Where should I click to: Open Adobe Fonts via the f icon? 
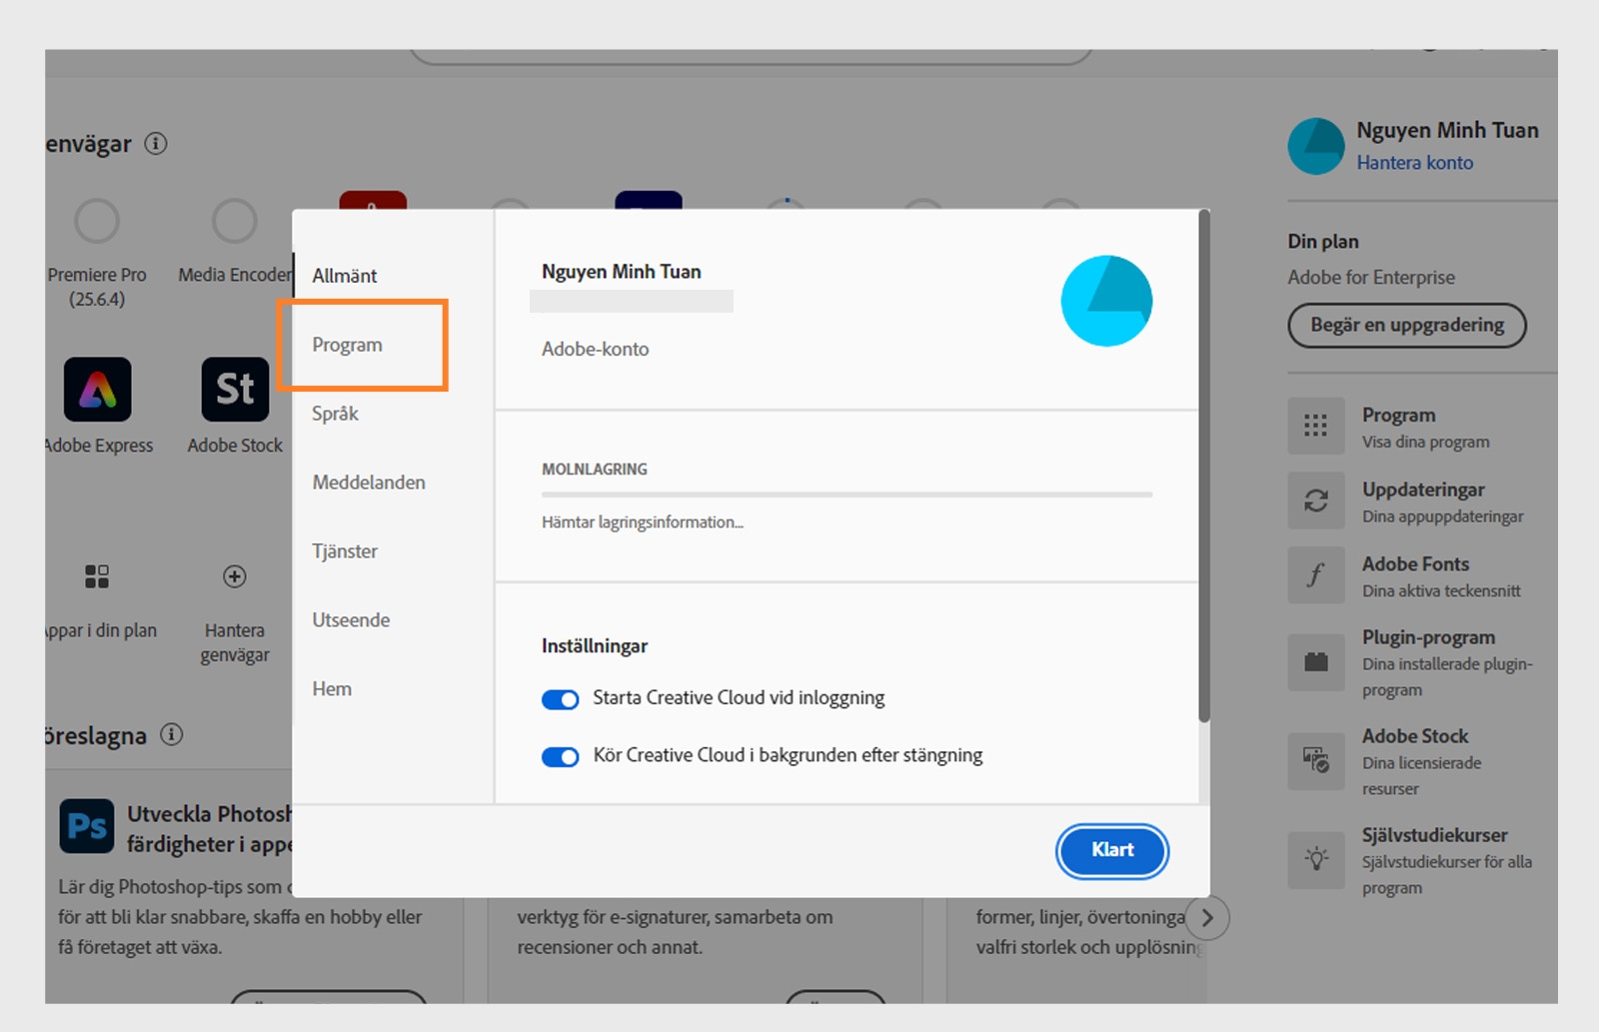pyautogui.click(x=1315, y=575)
